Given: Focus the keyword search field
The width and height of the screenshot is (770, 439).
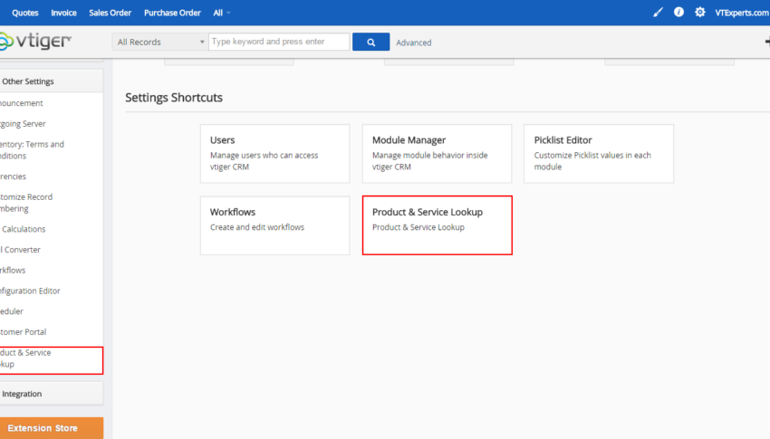Looking at the screenshot, I should (x=279, y=42).
